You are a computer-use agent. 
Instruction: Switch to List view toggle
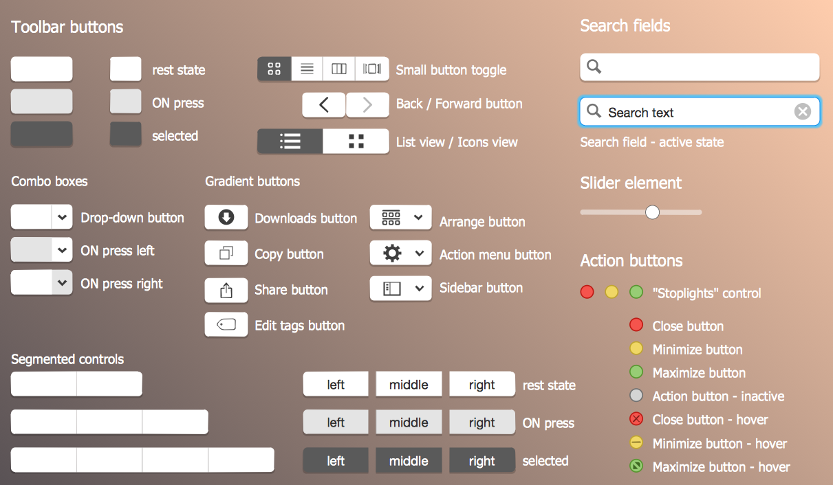pyautogui.click(x=290, y=142)
